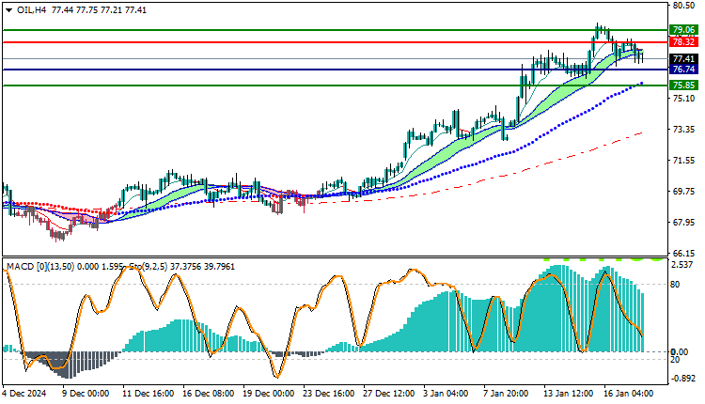Click the 23 Dec 16:00 time label
The width and height of the screenshot is (705, 404).
click(329, 394)
